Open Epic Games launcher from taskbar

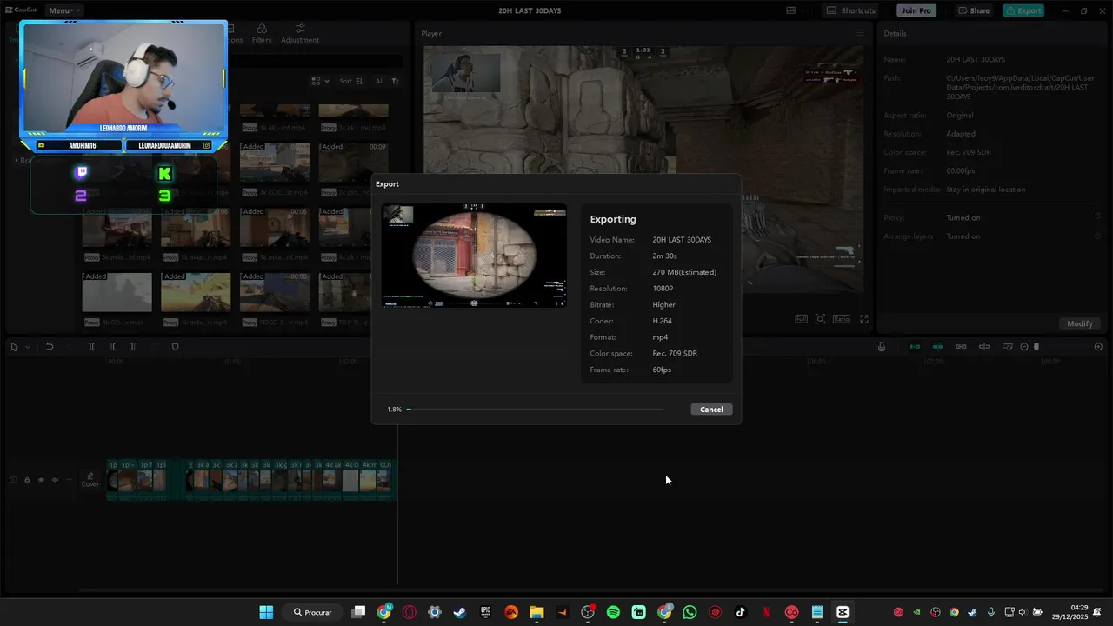click(x=485, y=612)
